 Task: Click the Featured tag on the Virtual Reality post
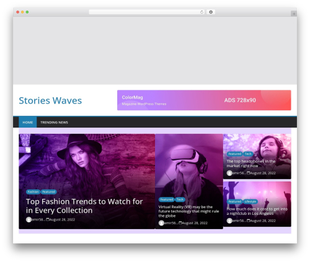(x=167, y=199)
